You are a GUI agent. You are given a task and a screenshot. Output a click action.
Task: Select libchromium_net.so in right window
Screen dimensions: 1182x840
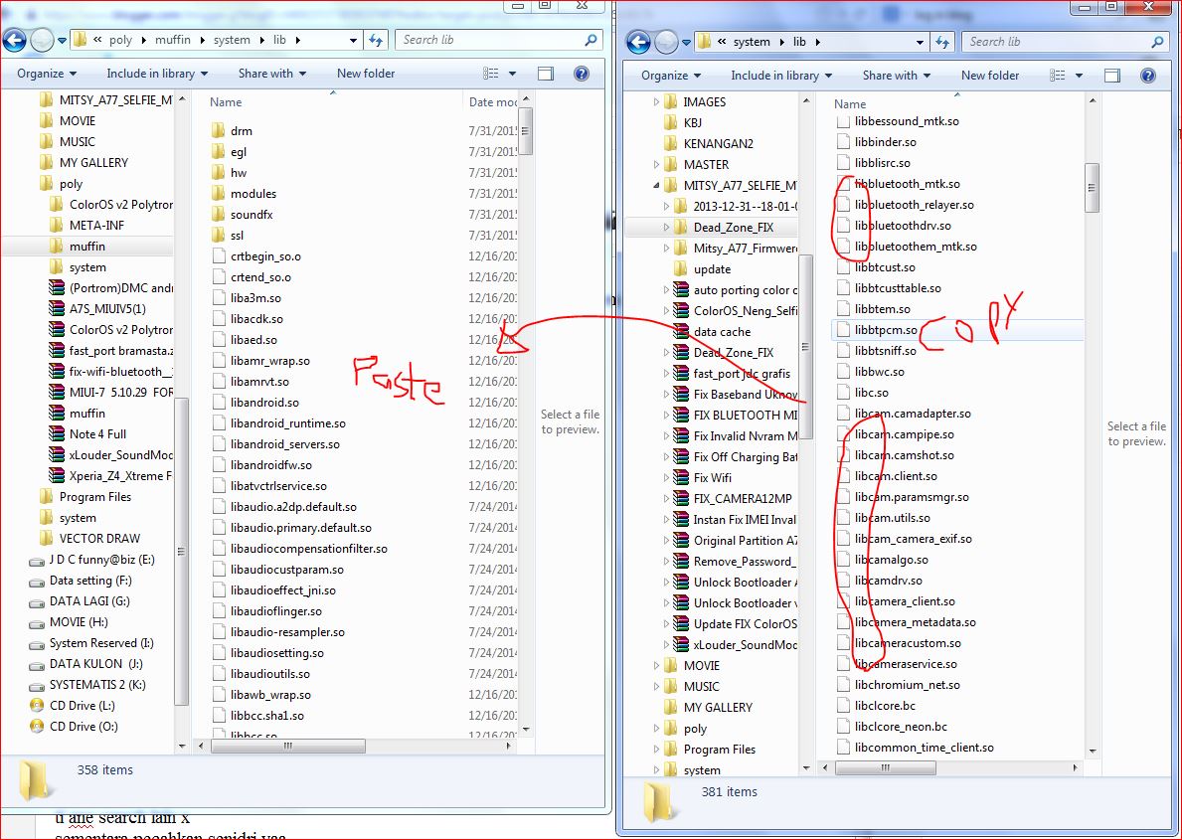(x=899, y=685)
